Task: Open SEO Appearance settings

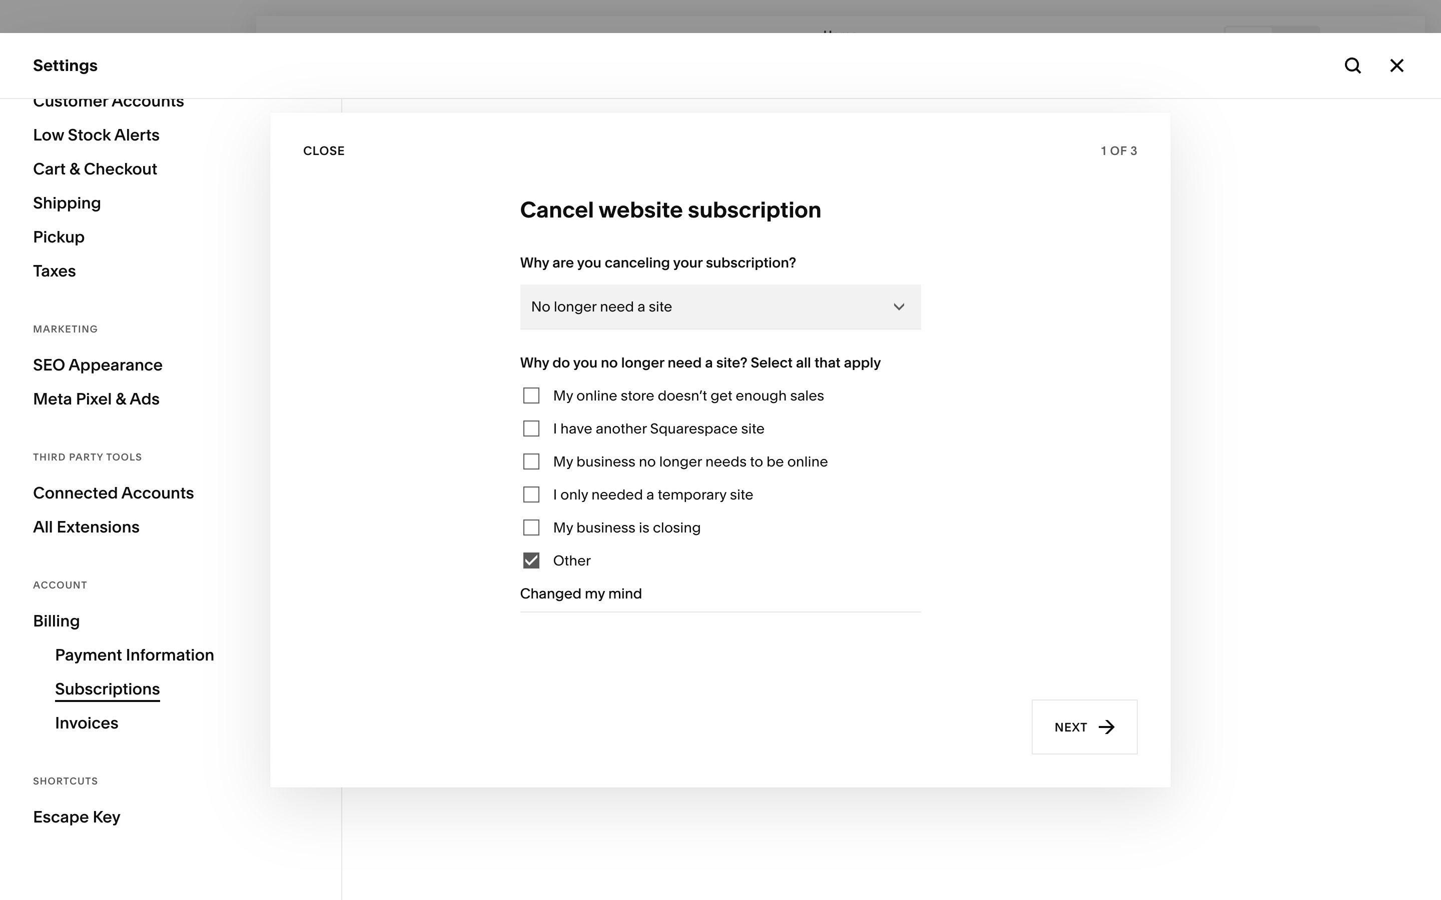Action: coord(98,365)
